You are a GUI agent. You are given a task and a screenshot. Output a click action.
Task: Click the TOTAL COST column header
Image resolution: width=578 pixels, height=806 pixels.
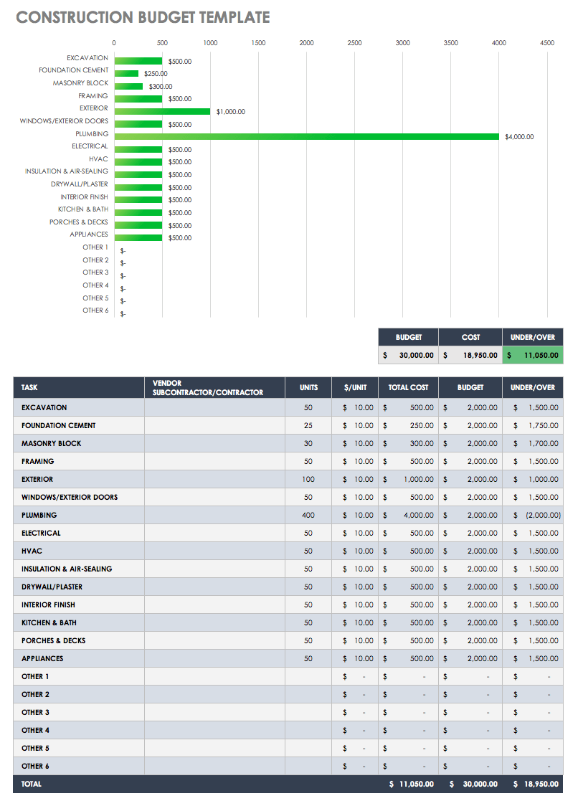coord(407,387)
